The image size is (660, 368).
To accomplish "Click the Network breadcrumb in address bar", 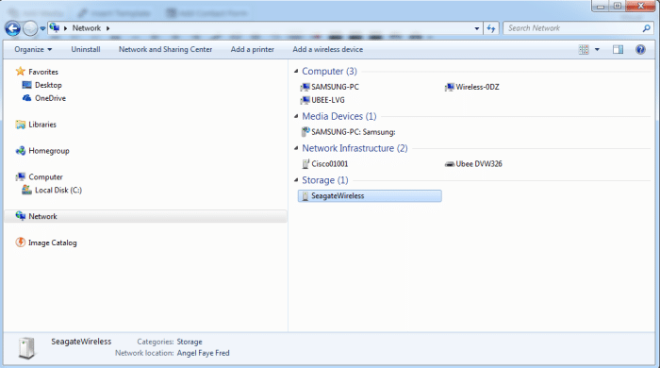I will tap(87, 28).
